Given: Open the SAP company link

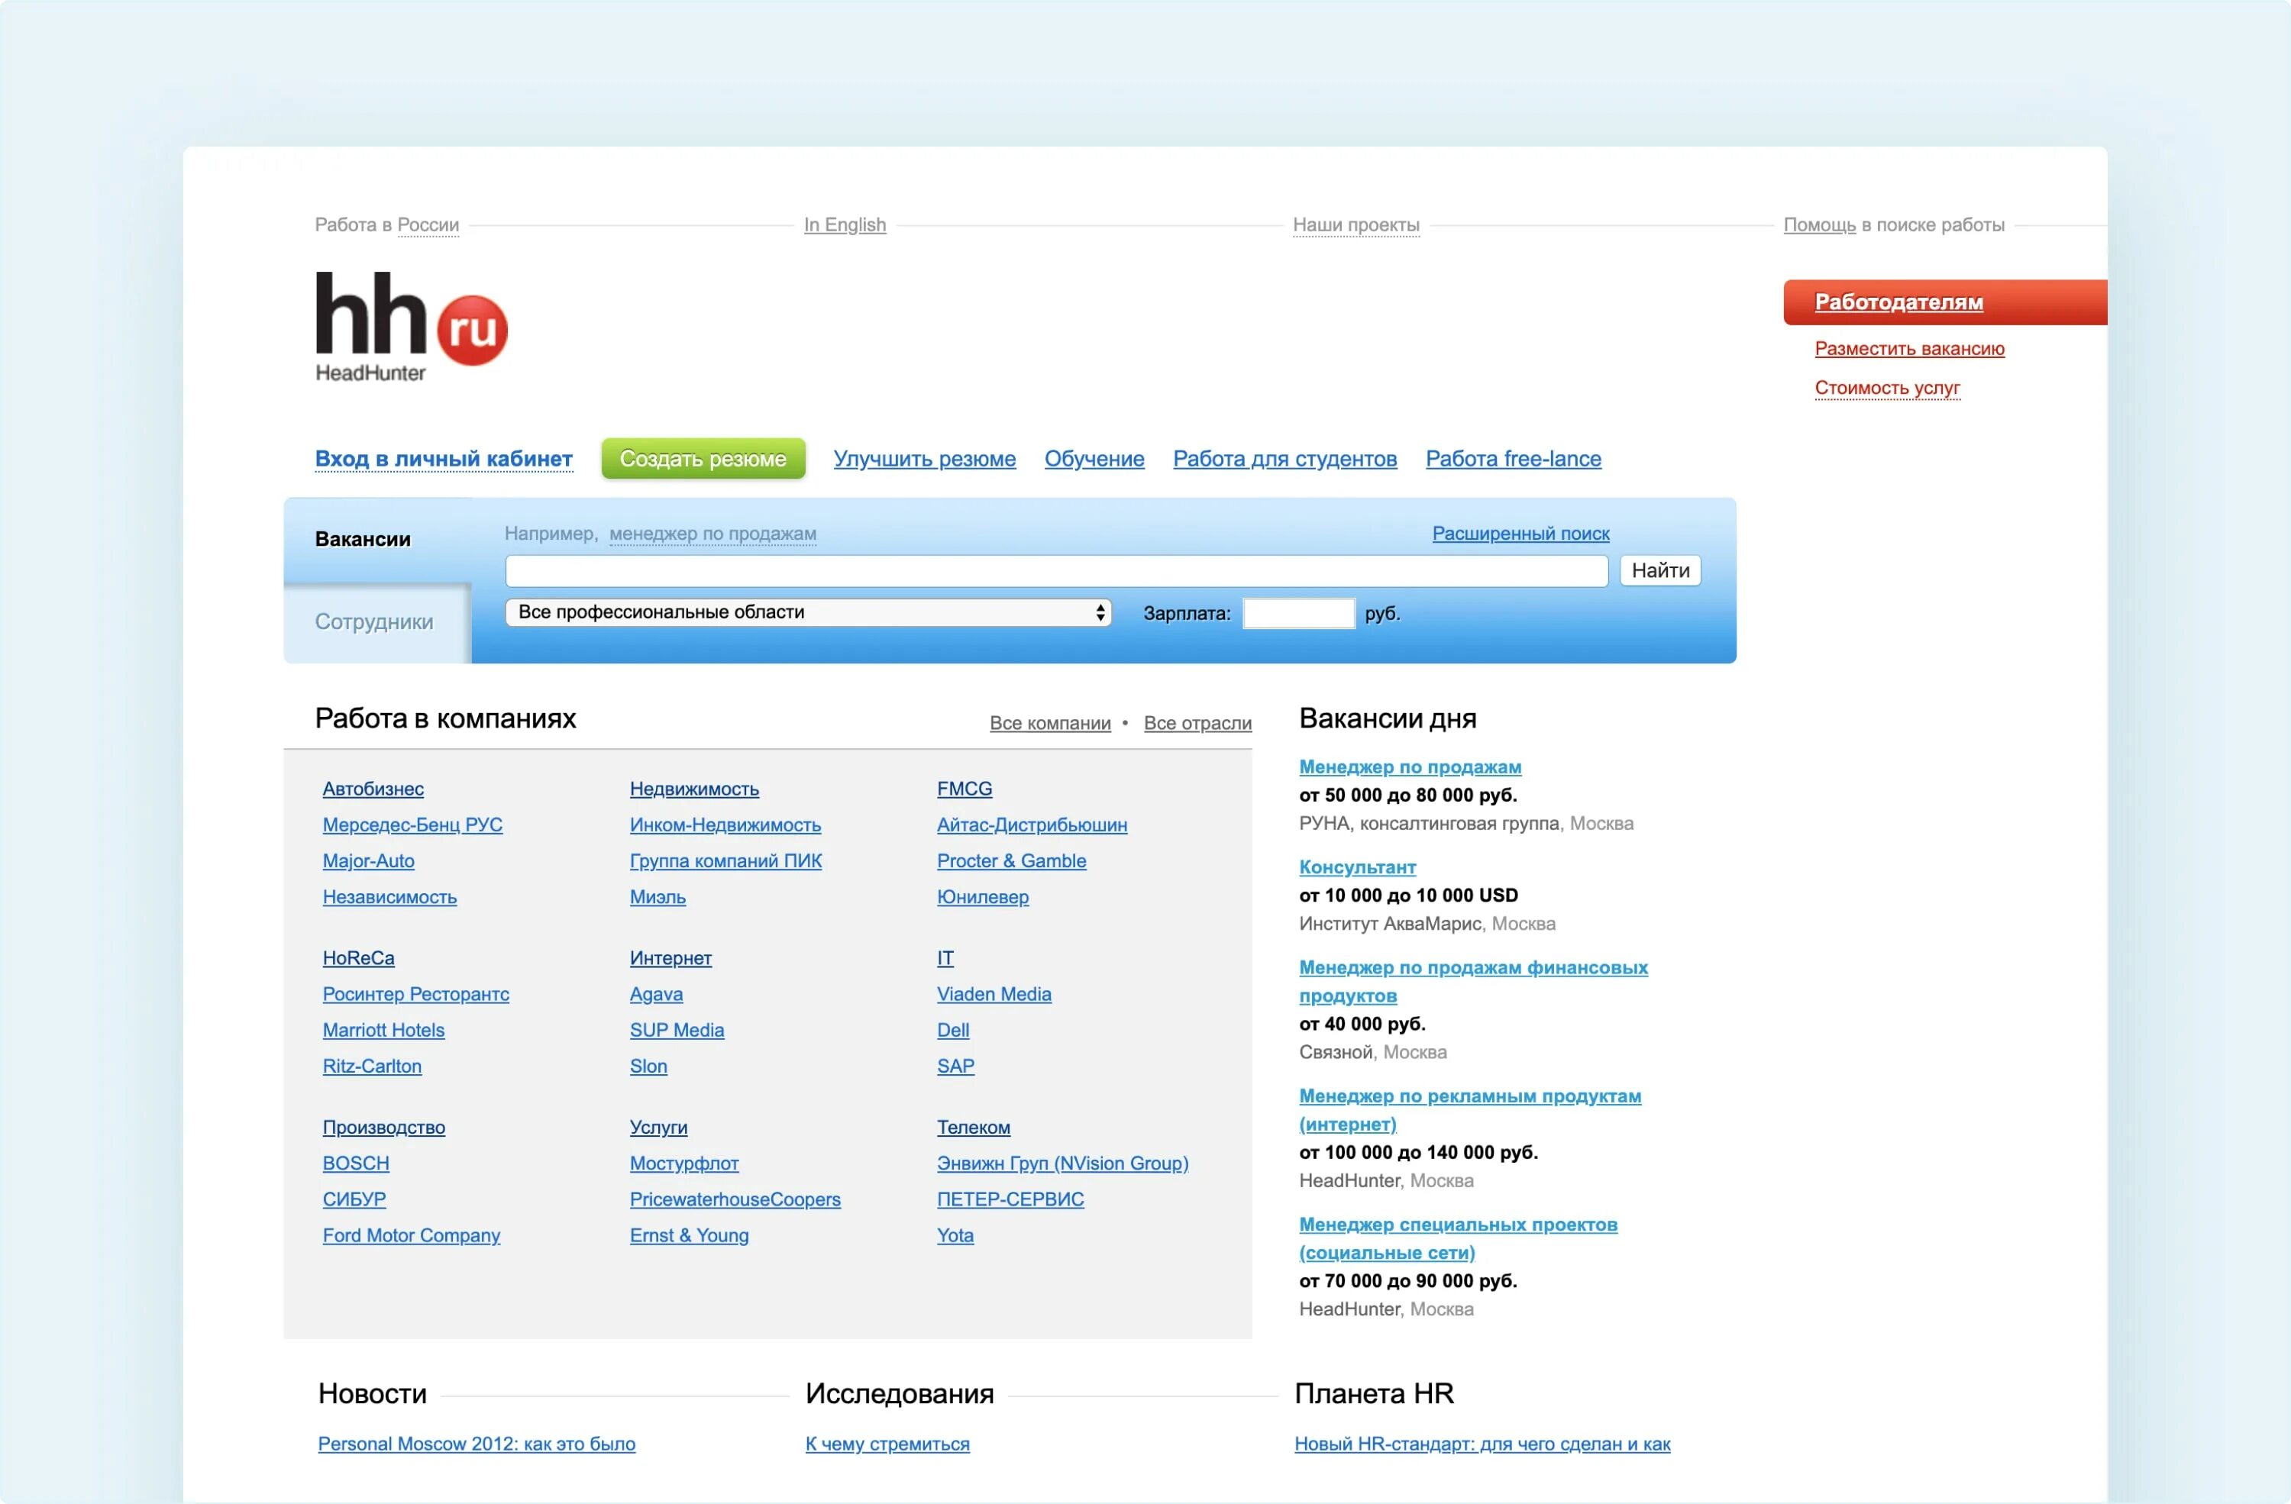Looking at the screenshot, I should 955,1067.
